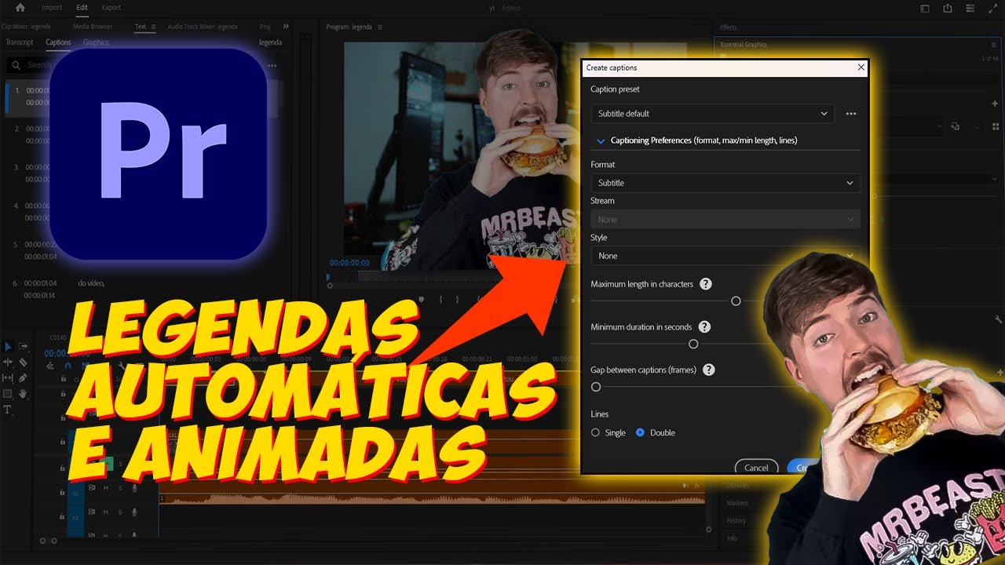
Task: Open the Effects panel tab
Action: click(729, 27)
